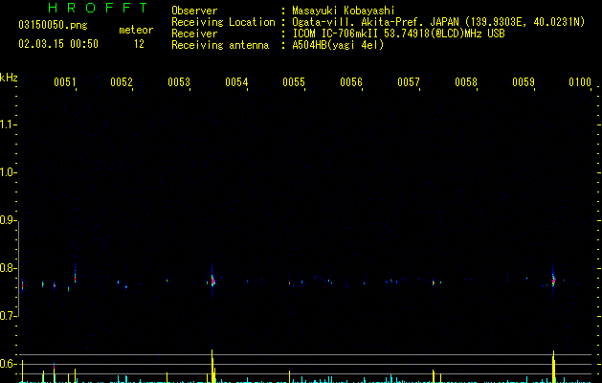Click the 0053 time marker
Viewport: 602px width, 383px height.
pos(179,82)
